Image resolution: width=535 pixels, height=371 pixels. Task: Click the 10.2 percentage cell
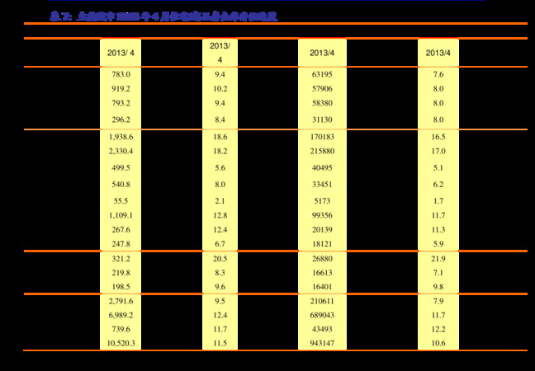click(220, 88)
